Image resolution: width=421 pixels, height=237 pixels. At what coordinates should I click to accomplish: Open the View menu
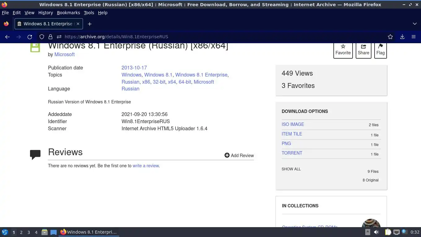click(x=29, y=13)
